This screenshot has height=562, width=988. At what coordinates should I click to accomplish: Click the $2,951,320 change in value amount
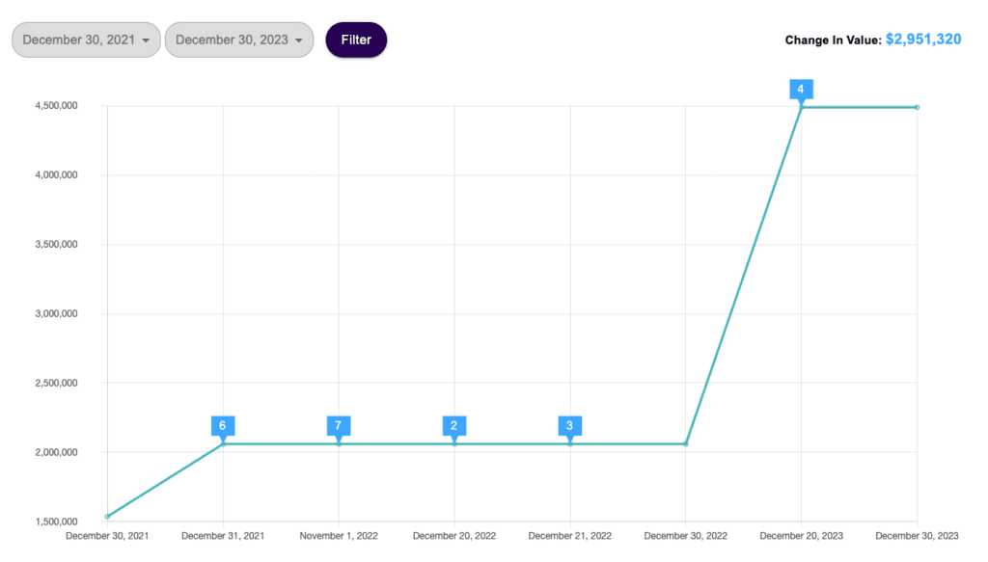click(x=922, y=40)
